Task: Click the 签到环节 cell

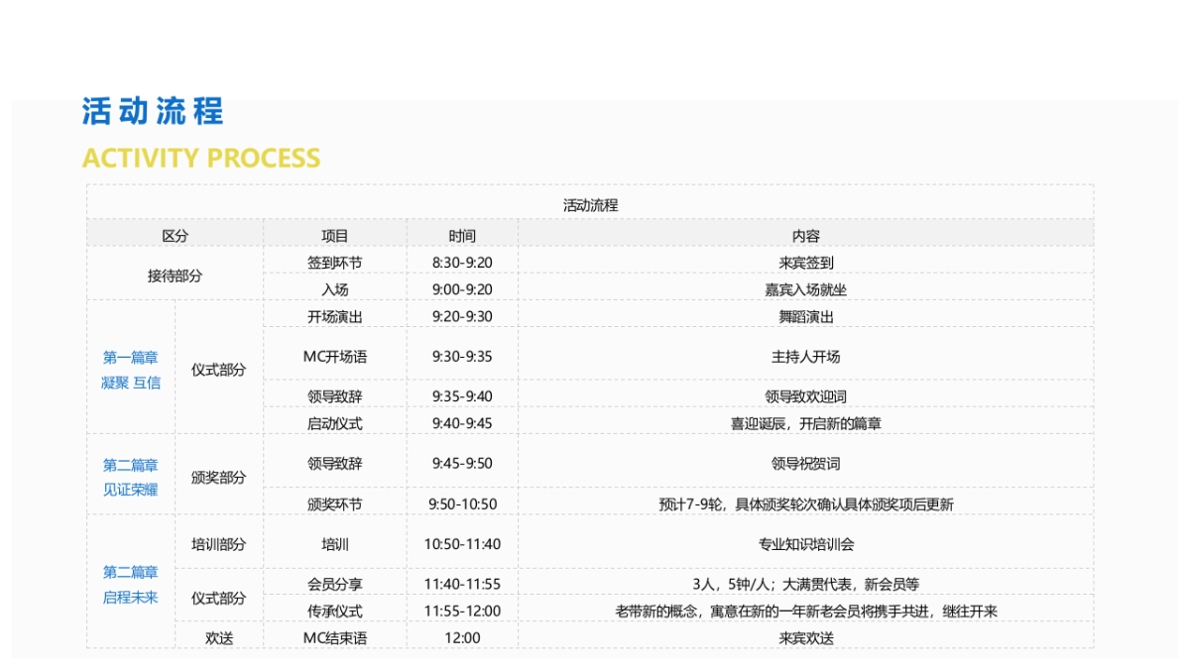Action: (x=334, y=261)
